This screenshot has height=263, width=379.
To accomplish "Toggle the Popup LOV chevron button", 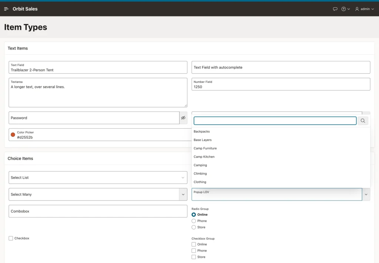I will coord(366,195).
